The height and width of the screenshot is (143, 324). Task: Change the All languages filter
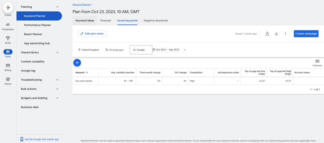[114, 50]
